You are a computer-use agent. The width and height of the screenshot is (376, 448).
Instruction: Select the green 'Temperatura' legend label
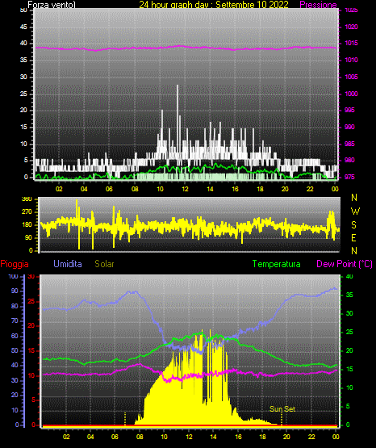coord(277,264)
